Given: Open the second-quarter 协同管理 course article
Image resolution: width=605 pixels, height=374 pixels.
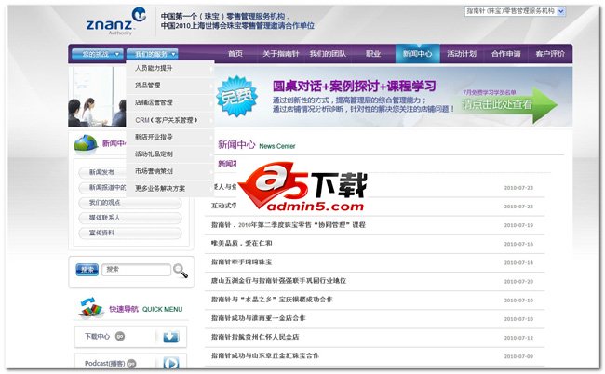Looking at the screenshot, I should point(289,225).
